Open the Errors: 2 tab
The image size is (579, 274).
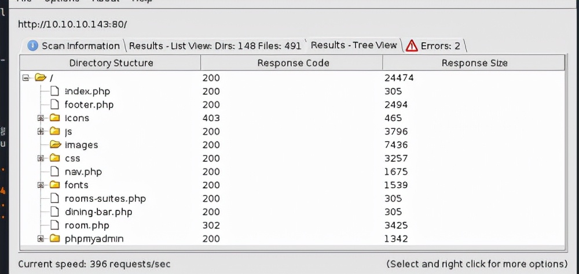[x=434, y=46]
